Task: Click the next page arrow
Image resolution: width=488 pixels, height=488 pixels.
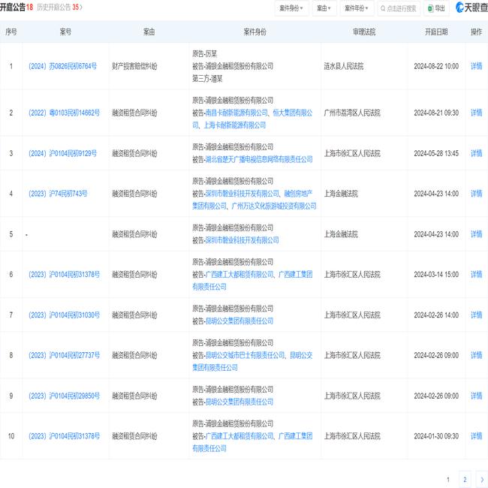Action: 482,480
